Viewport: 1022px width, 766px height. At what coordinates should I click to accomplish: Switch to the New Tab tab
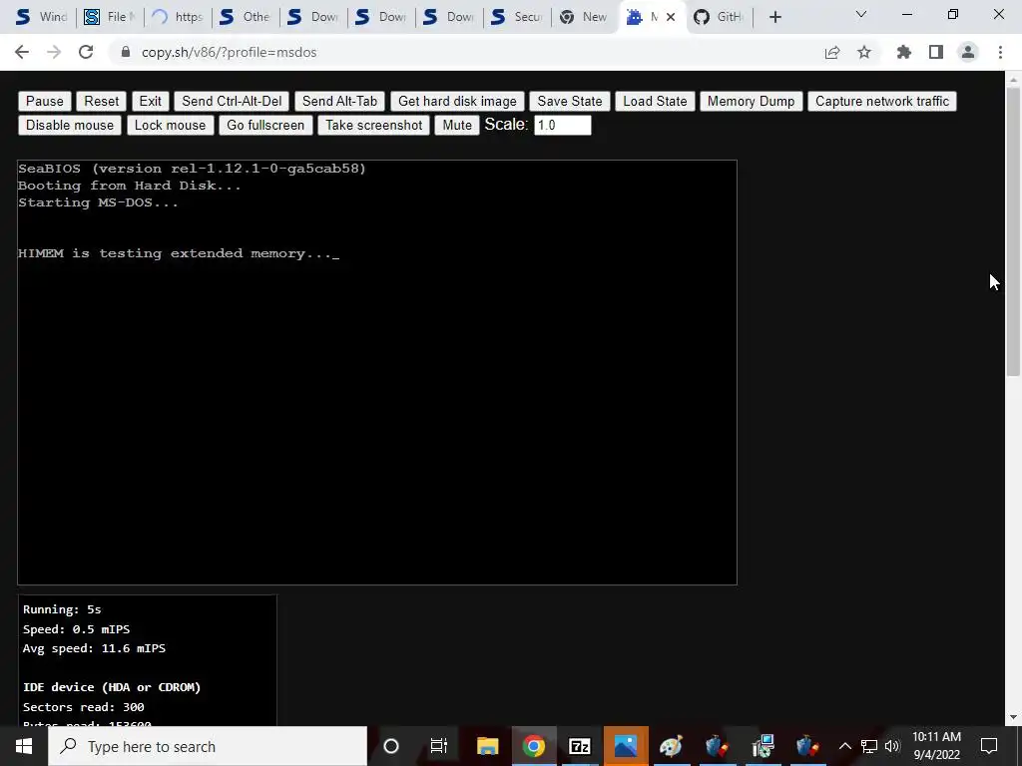click(584, 17)
